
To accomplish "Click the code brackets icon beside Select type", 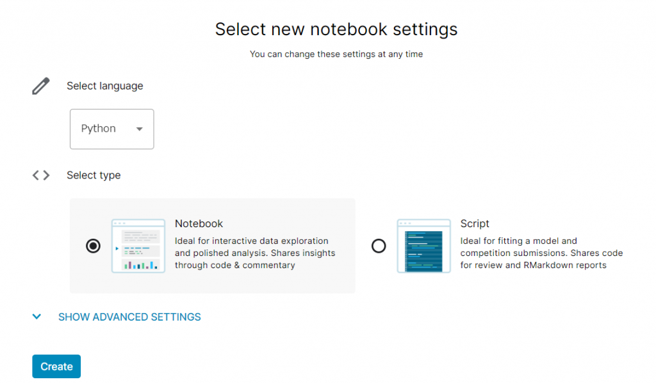I will [x=40, y=174].
